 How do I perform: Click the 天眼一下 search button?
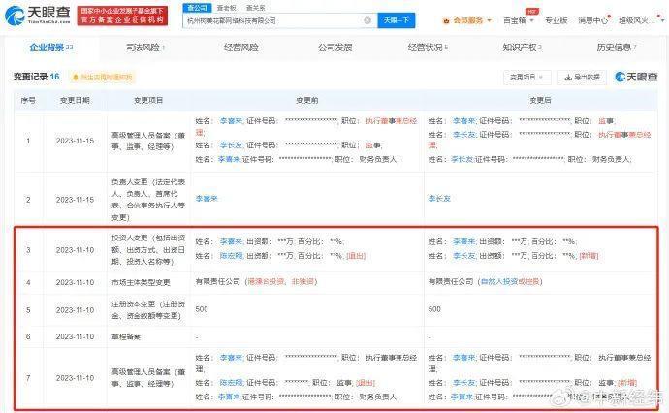[x=397, y=20]
